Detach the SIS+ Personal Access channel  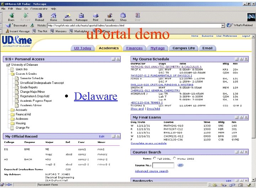point(118,59)
